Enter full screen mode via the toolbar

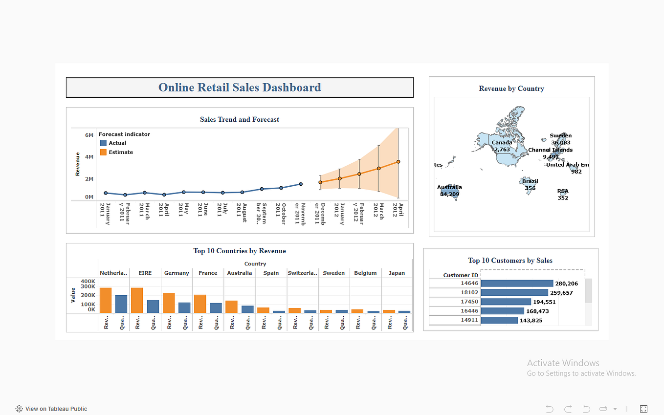click(643, 409)
